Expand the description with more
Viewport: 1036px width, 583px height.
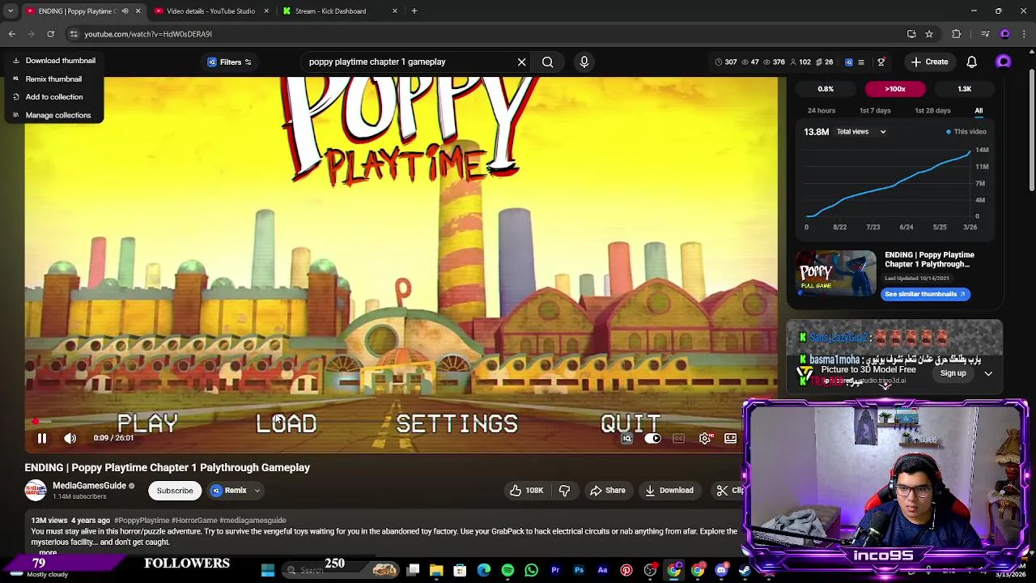tap(48, 552)
